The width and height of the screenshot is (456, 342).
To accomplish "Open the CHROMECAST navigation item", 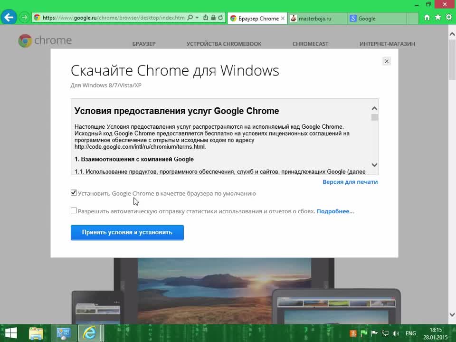I will 310,44.
